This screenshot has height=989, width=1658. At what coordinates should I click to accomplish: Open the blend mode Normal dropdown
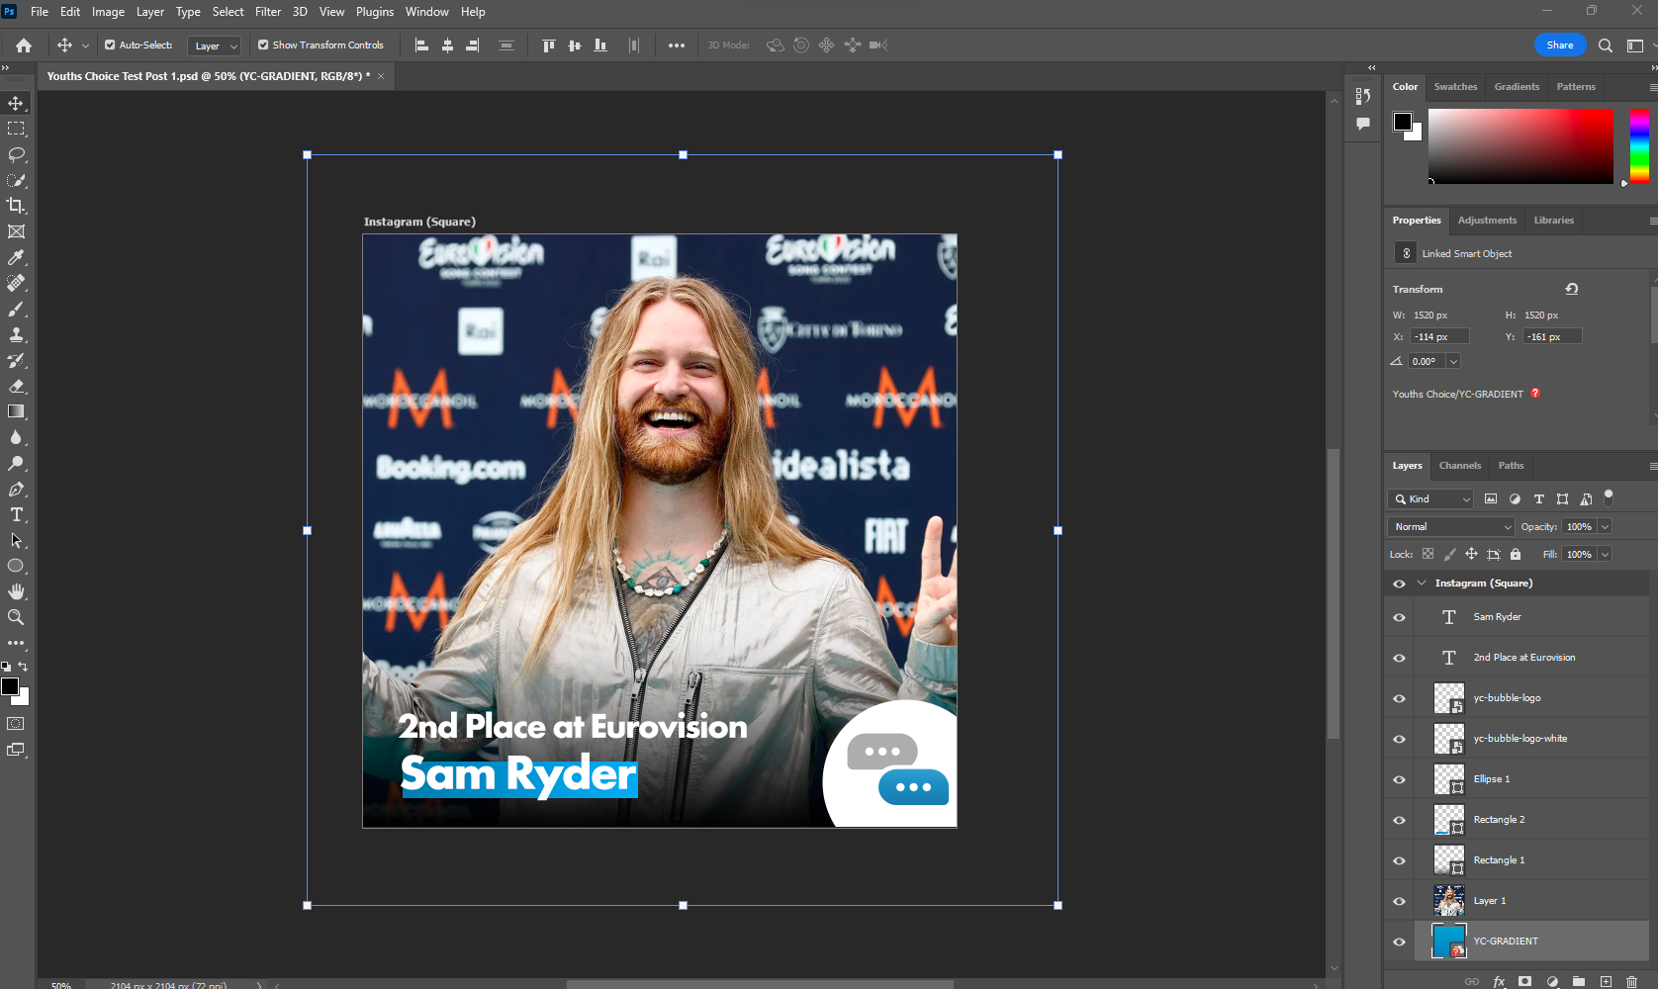[1451, 527]
